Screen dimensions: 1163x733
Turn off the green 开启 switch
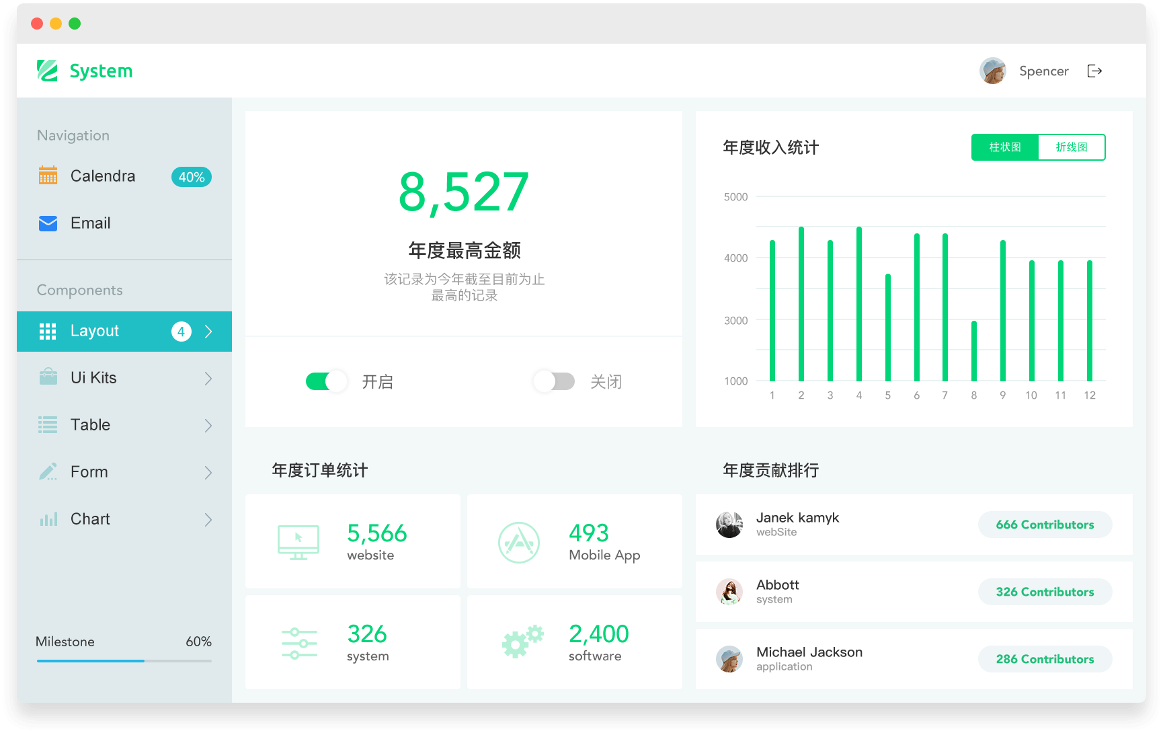click(x=326, y=381)
